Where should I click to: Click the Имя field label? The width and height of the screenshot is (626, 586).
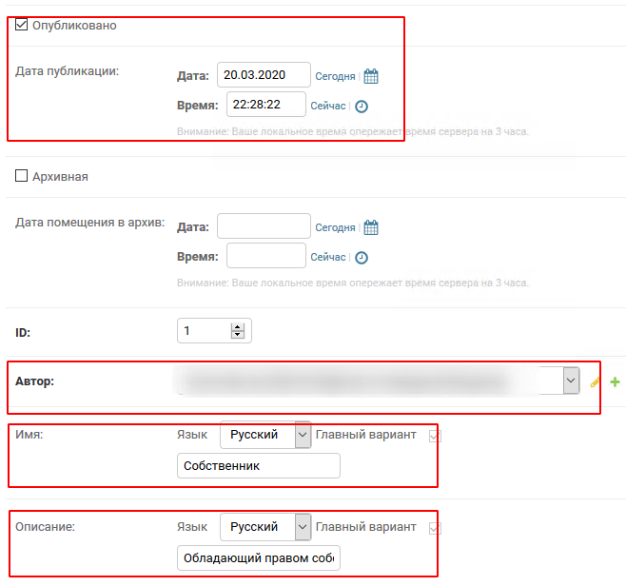(x=29, y=435)
